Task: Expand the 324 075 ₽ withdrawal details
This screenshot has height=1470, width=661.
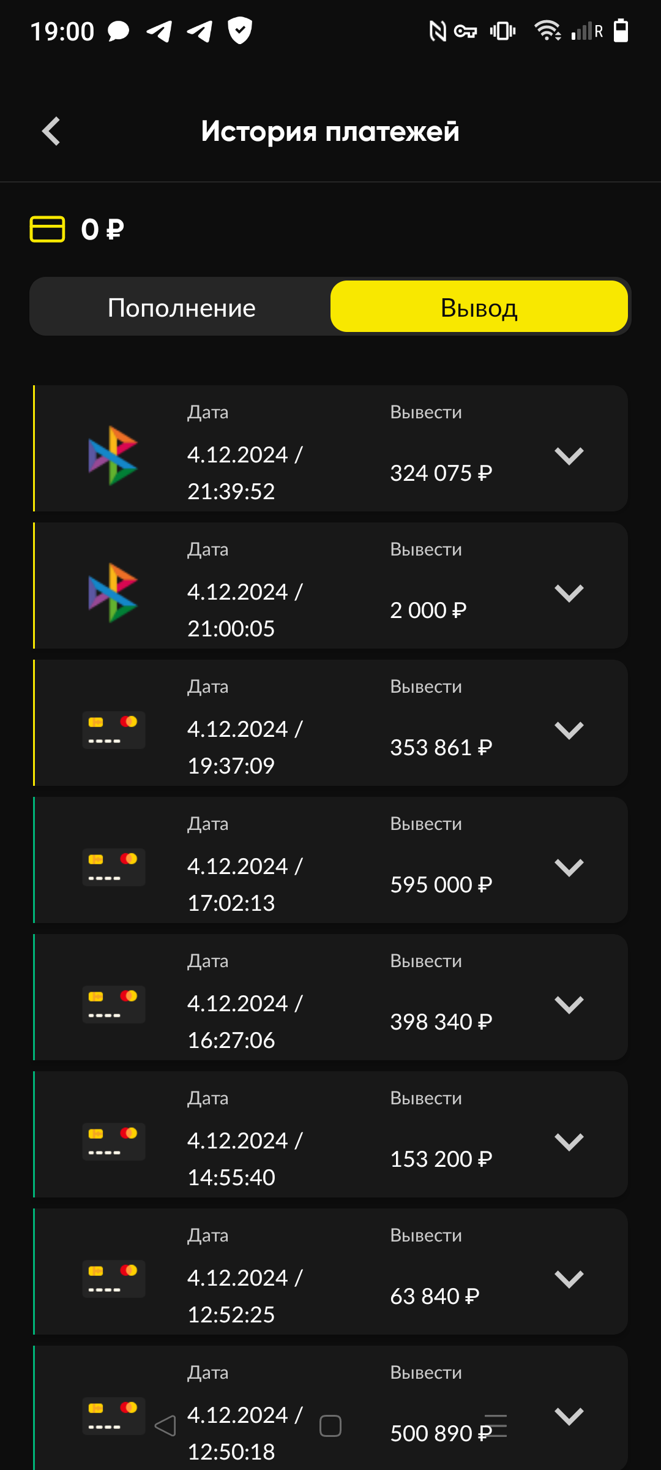Action: [x=569, y=456]
